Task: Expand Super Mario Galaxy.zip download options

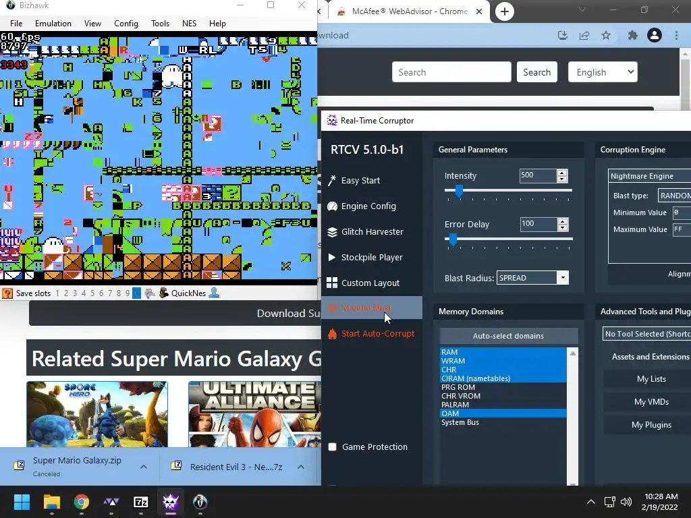Action: coord(144,467)
